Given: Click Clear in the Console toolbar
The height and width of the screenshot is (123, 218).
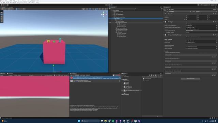Looking at the screenshot, I should pos(71,75).
